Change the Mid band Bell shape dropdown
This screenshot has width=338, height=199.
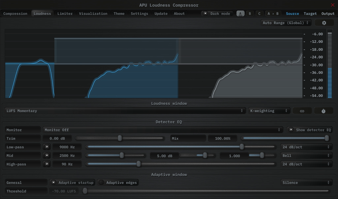click(x=306, y=155)
